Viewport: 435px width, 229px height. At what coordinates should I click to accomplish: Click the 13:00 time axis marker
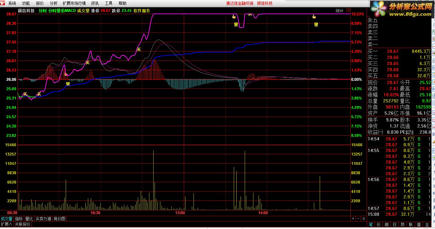(180, 213)
